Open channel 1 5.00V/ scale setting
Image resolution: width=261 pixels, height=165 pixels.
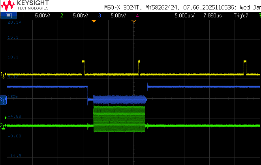[42, 16]
